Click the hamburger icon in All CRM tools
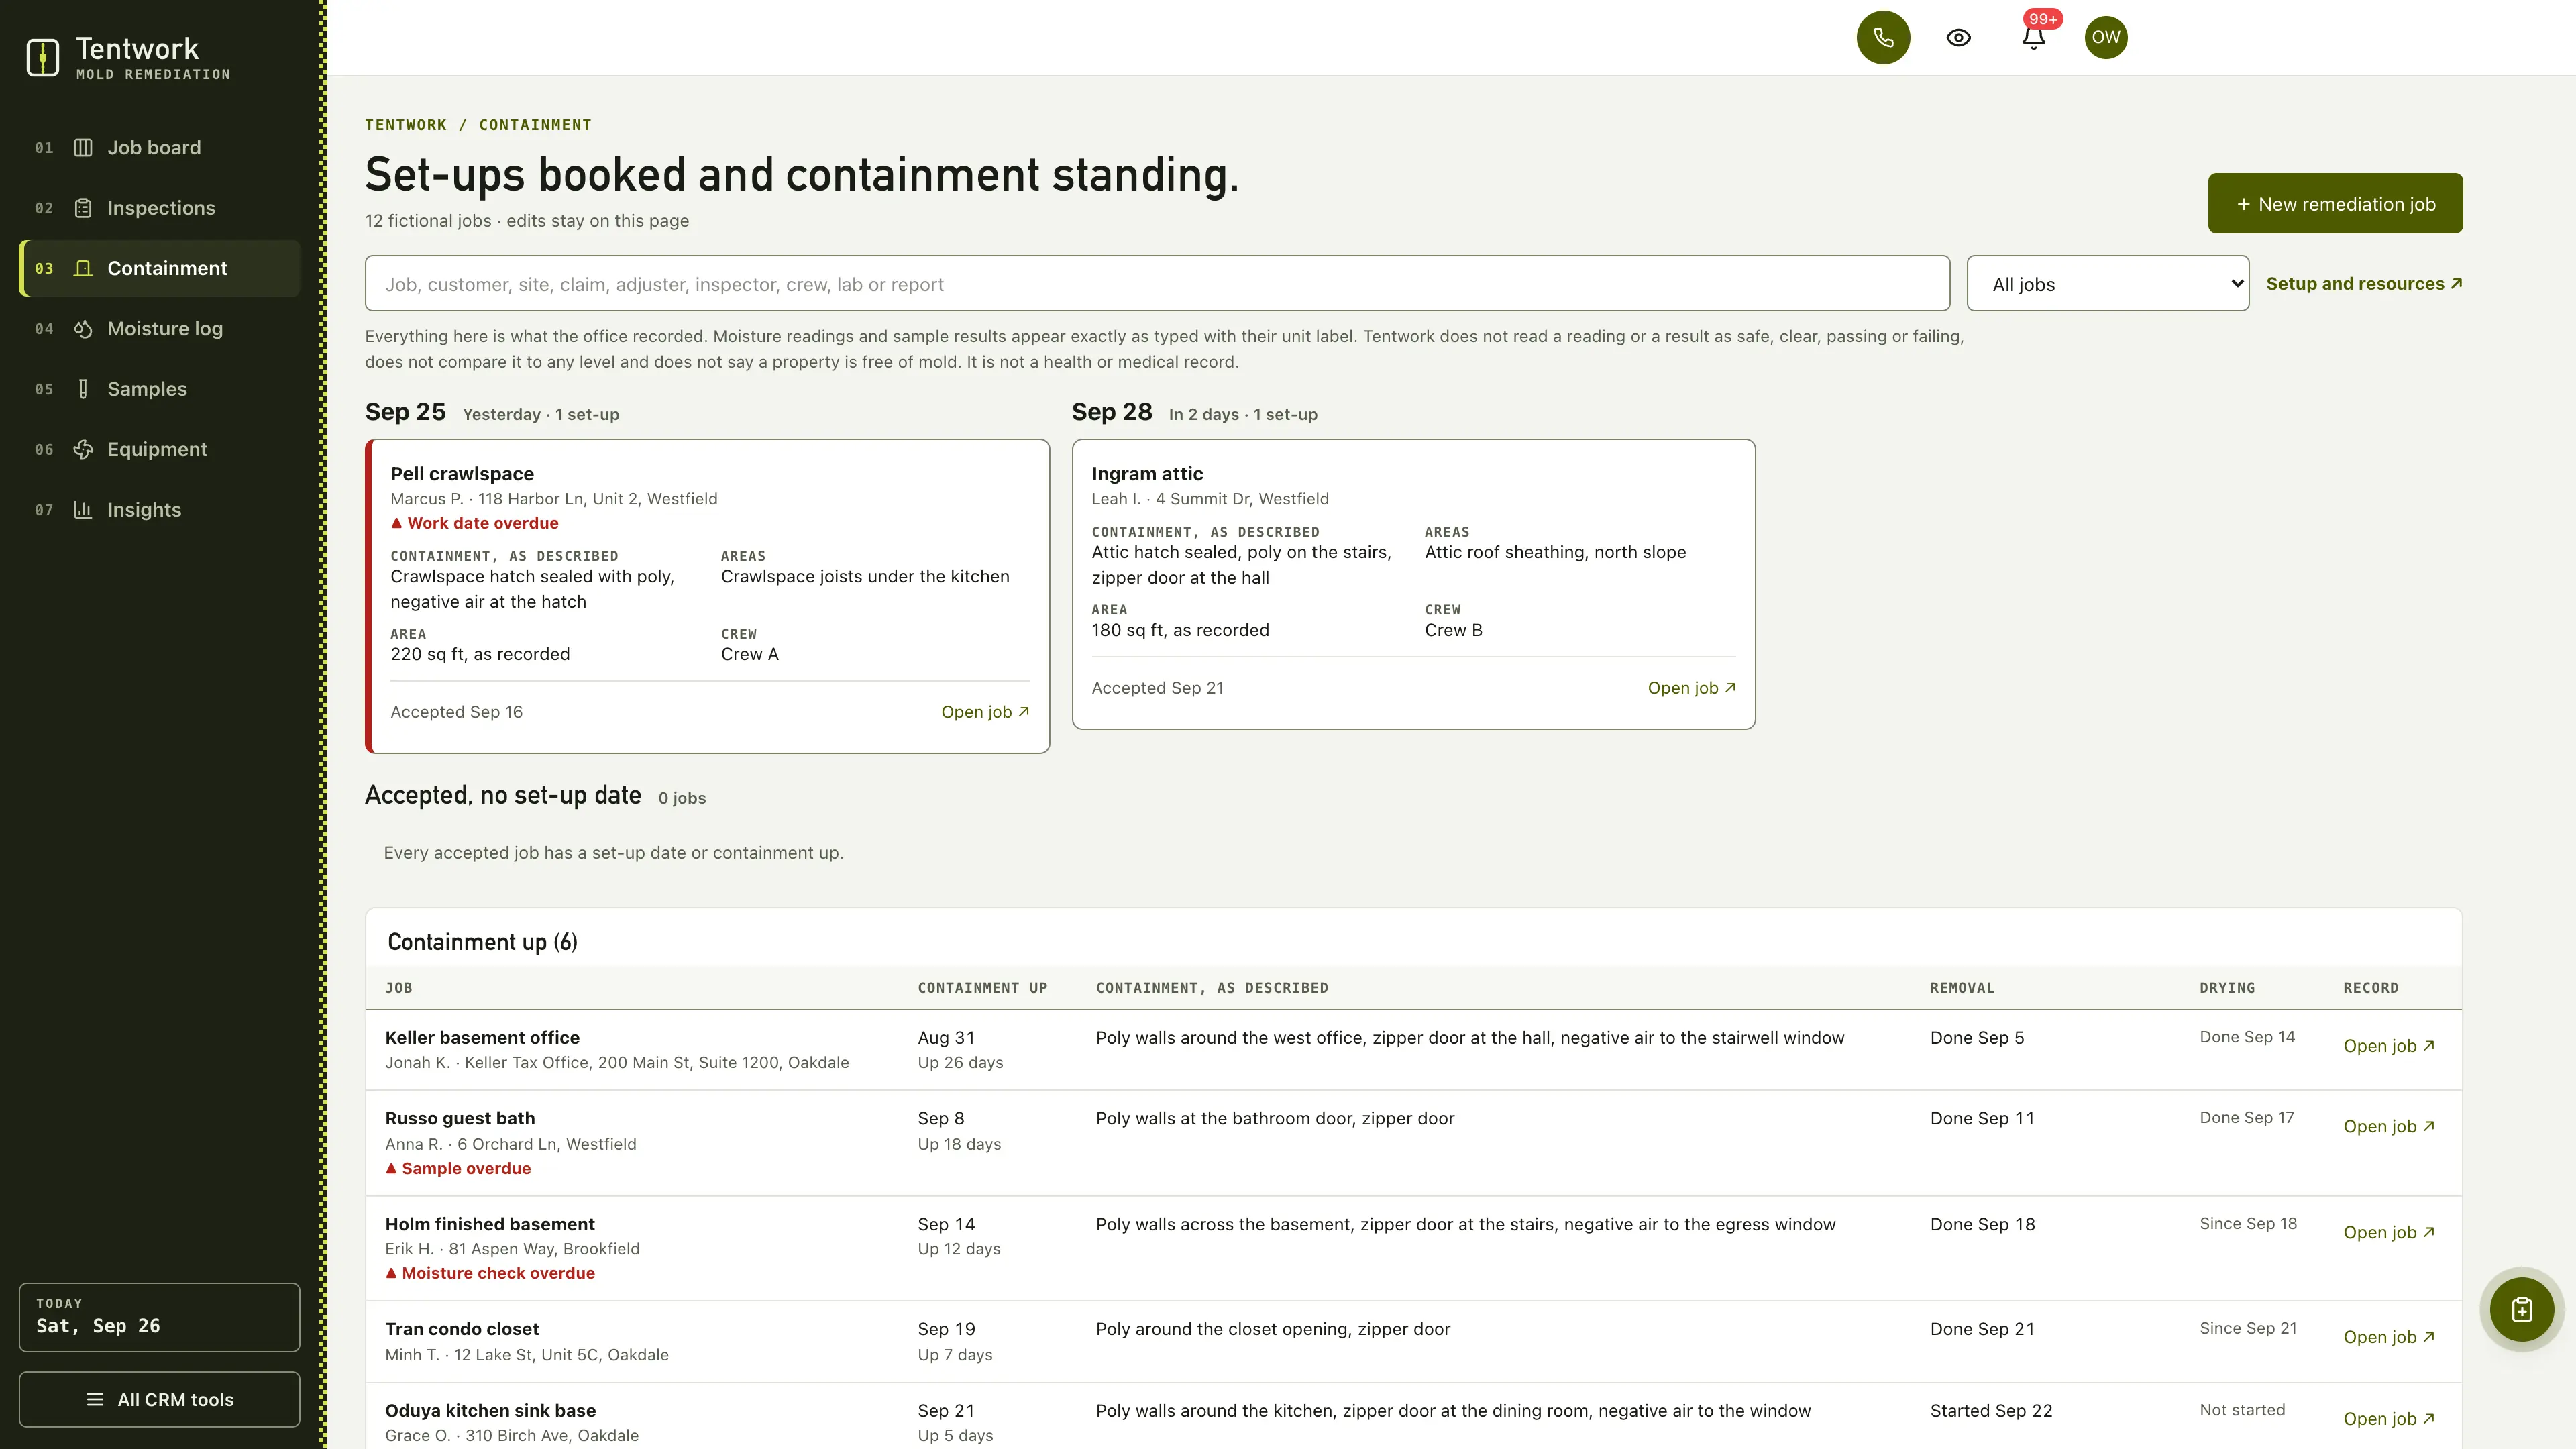Screen dimensions: 2576x1449 pyautogui.click(x=95, y=1399)
